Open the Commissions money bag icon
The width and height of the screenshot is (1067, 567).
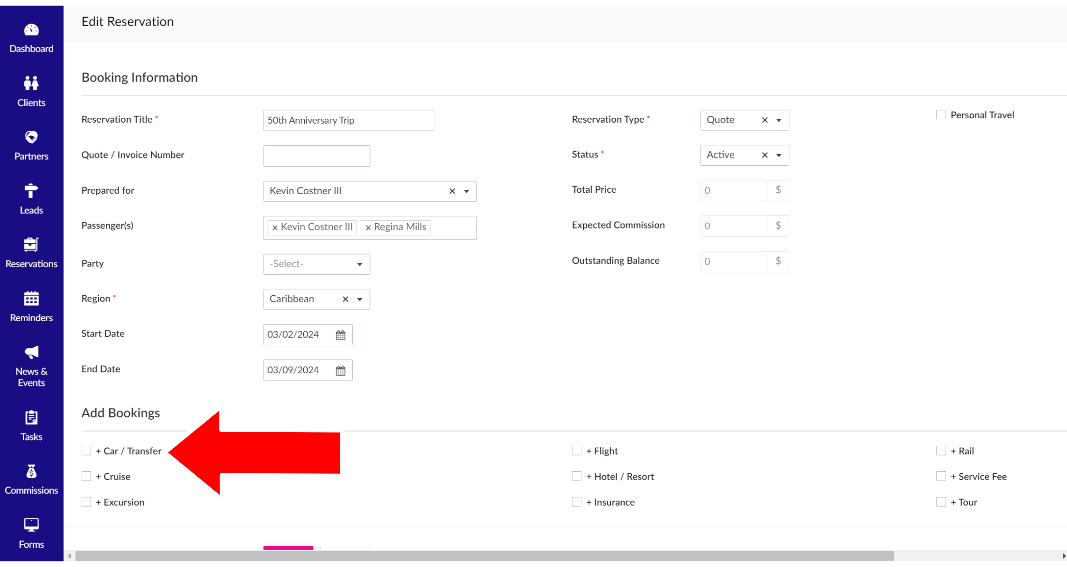click(31, 471)
